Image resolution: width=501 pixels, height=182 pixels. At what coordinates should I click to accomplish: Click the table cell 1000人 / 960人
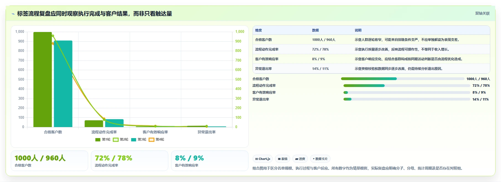pos(324,40)
